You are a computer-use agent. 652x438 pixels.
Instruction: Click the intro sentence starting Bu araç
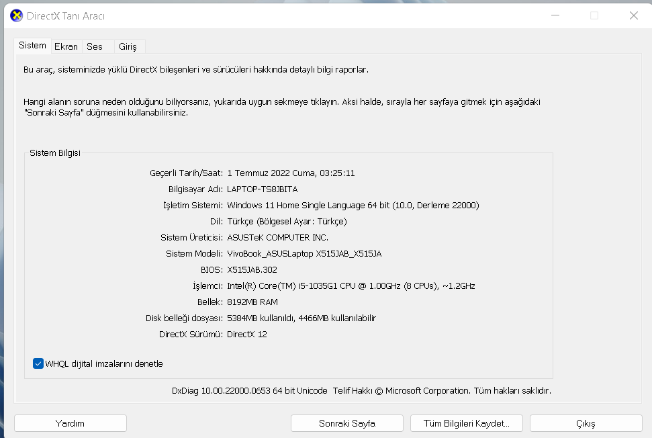[x=196, y=69]
